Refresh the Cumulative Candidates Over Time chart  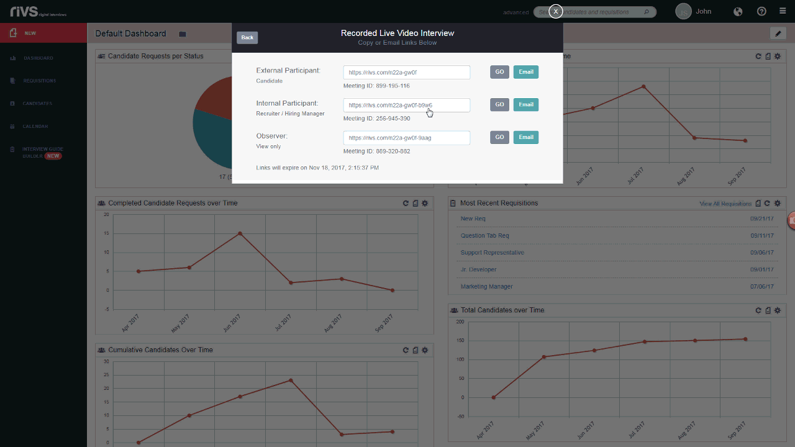pyautogui.click(x=406, y=350)
